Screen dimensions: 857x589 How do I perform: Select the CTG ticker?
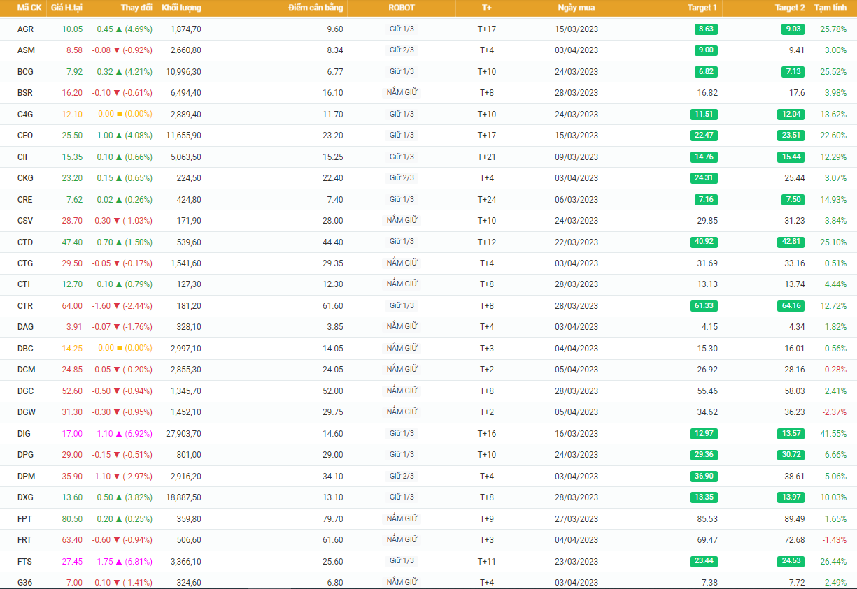(25, 263)
